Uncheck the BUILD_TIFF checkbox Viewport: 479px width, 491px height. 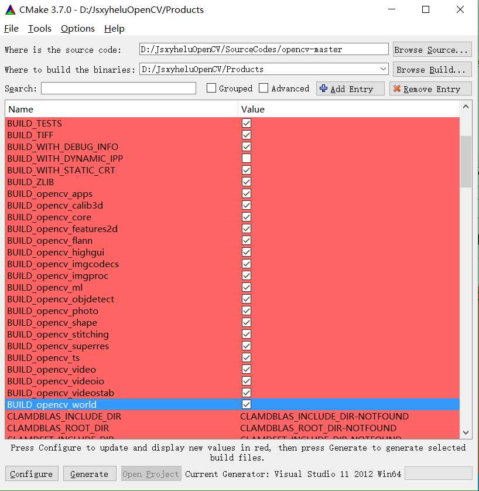coord(247,135)
